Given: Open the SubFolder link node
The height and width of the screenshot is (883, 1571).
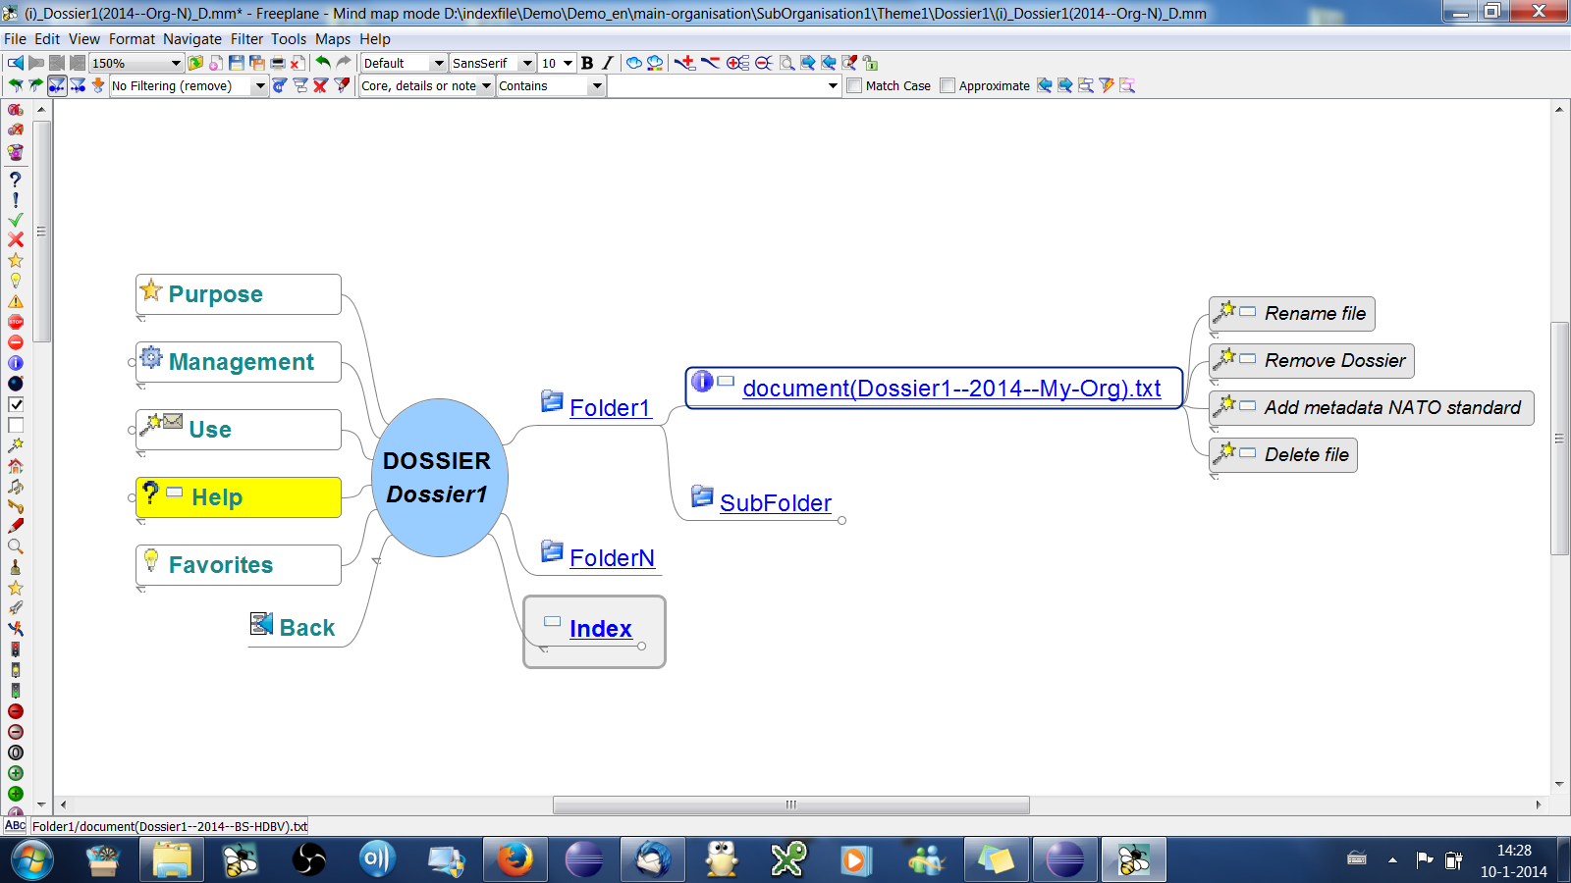Looking at the screenshot, I should point(775,503).
